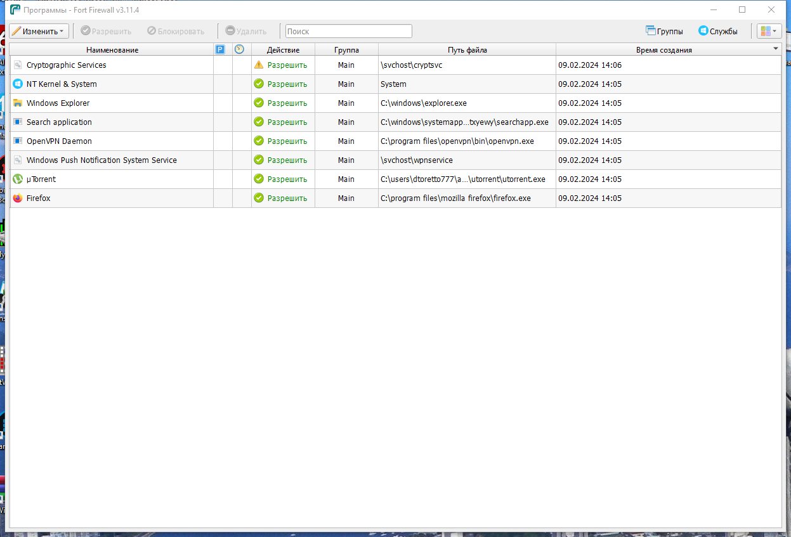Expand the colored options menu button
Screen dimensions: 791x537
[769, 31]
